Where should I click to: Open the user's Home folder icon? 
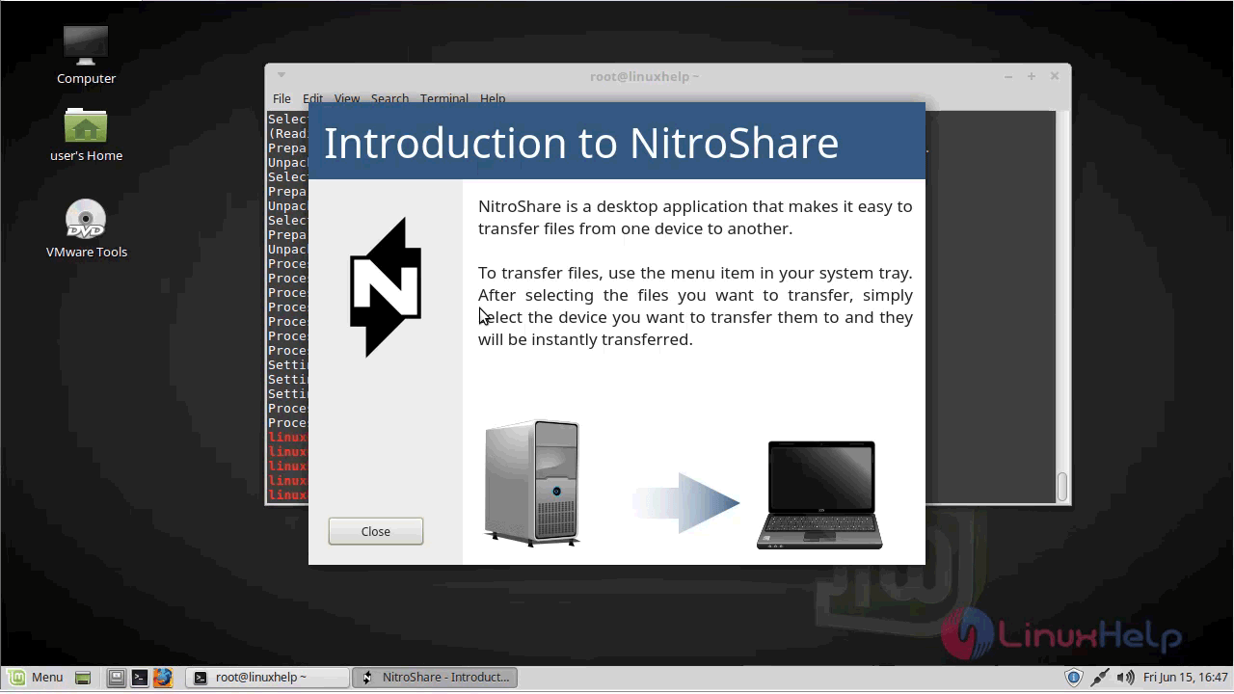[86, 135]
